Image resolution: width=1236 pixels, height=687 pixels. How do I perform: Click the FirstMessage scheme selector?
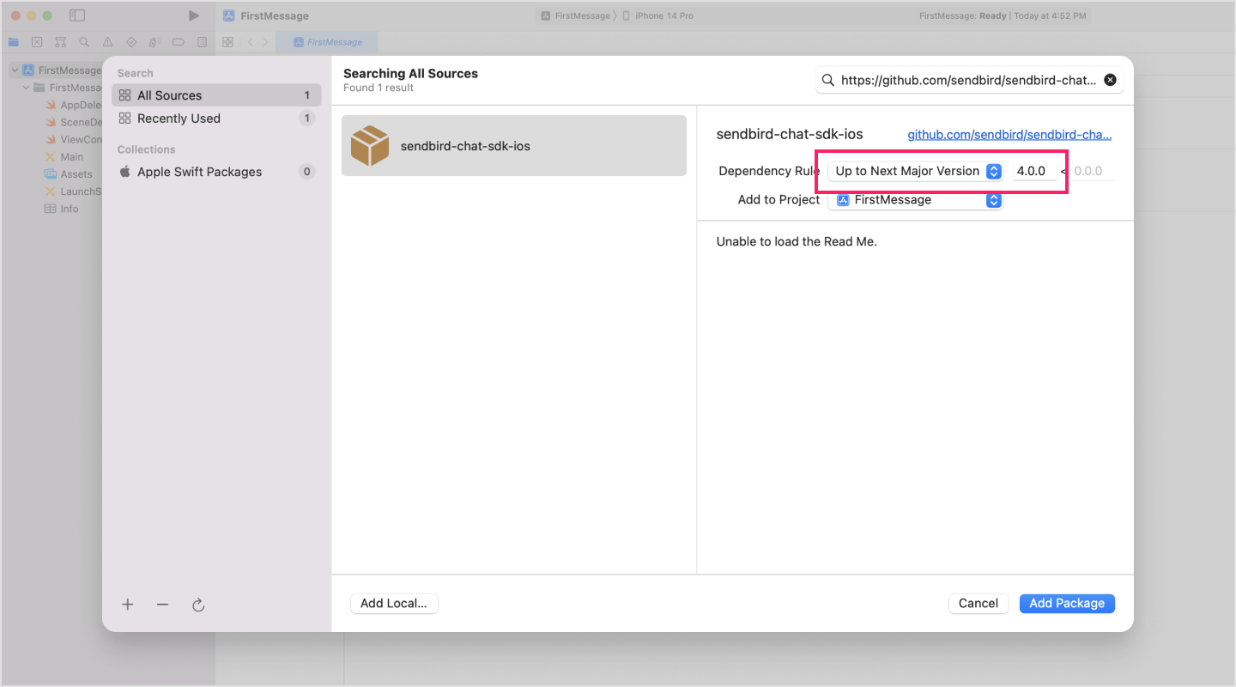(x=575, y=15)
